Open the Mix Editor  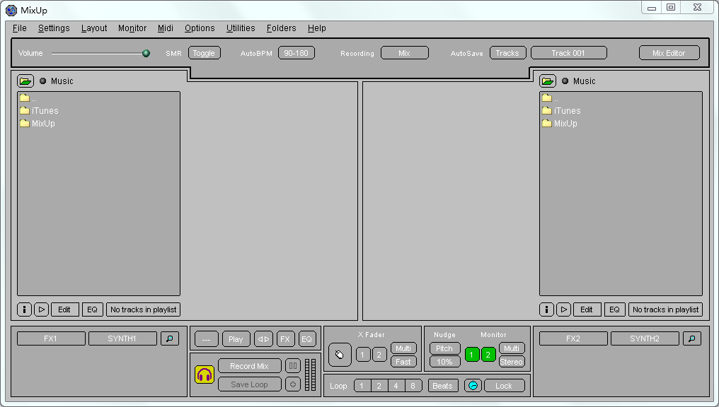[x=669, y=53]
